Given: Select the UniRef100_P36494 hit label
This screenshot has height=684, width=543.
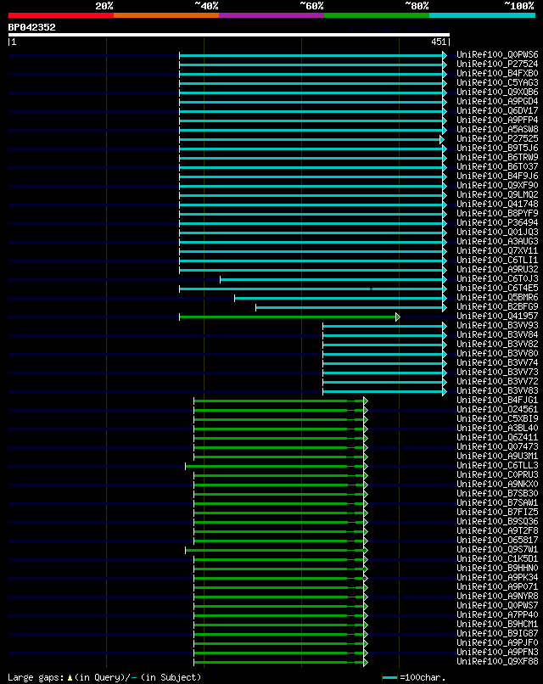Looking at the screenshot, I should pyautogui.click(x=497, y=223).
